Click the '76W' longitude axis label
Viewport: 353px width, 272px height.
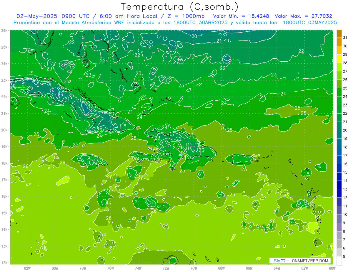click(111, 268)
